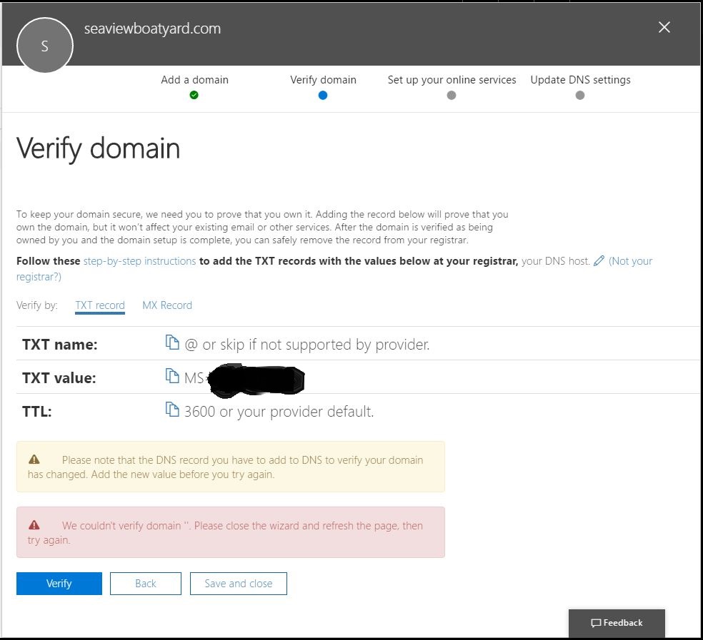Click the seaviewboatyard.com title text
This screenshot has height=640, width=703.
pos(152,29)
